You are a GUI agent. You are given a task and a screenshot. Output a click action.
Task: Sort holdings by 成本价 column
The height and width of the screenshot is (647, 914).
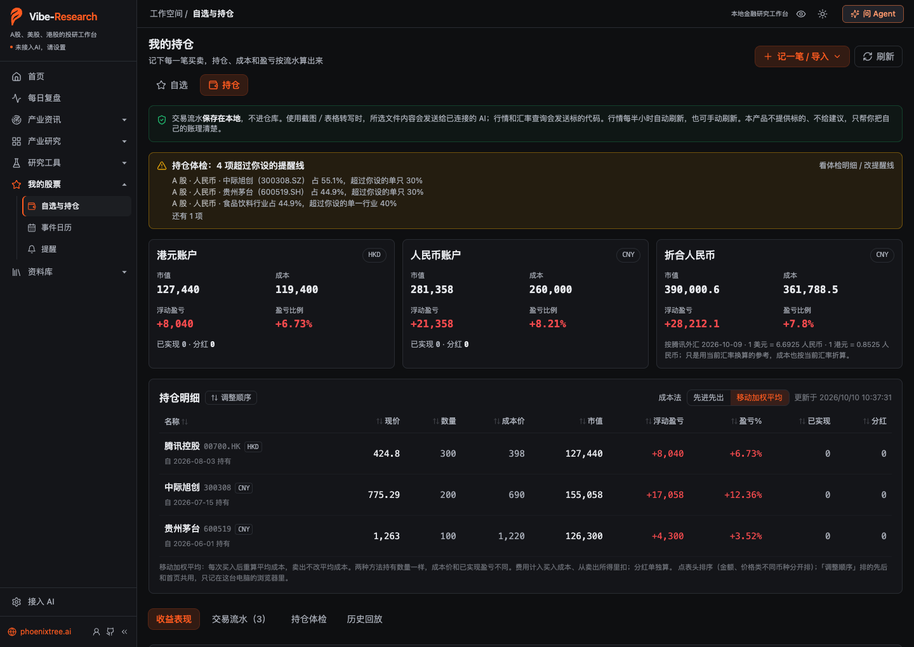point(509,421)
